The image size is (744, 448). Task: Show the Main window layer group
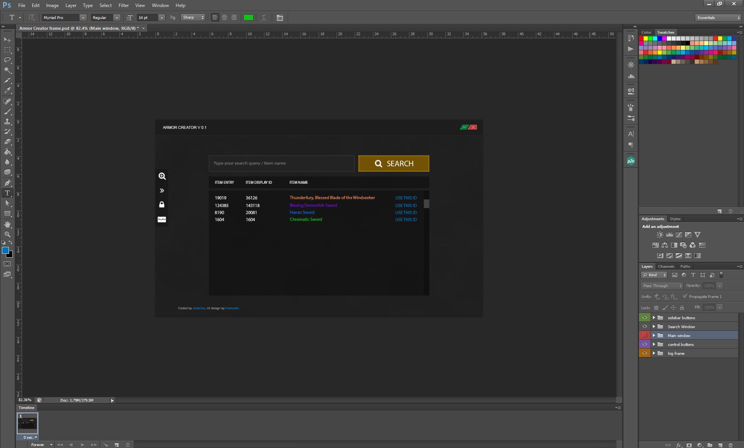[x=645, y=335]
